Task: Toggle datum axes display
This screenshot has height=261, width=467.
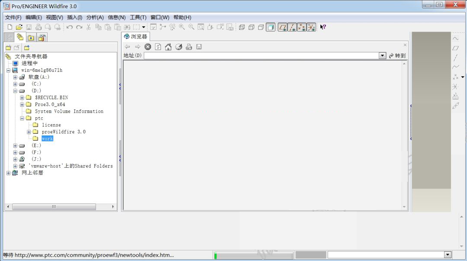Action: pyautogui.click(x=292, y=27)
